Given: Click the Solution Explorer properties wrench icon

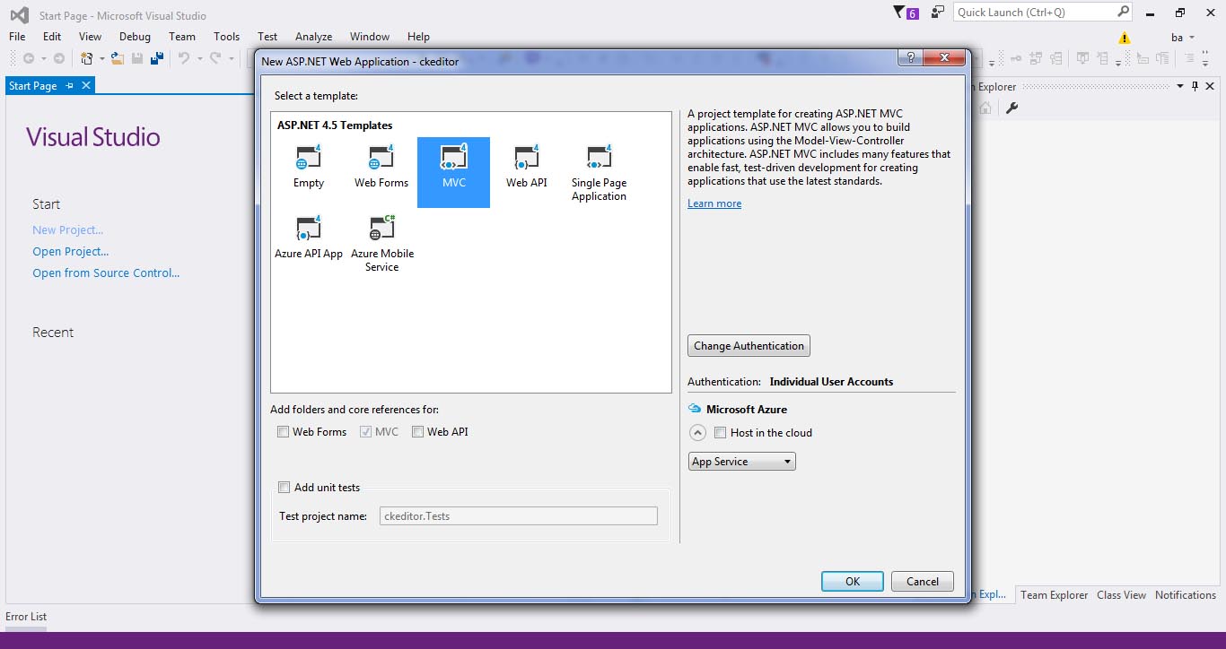Looking at the screenshot, I should [x=1011, y=108].
